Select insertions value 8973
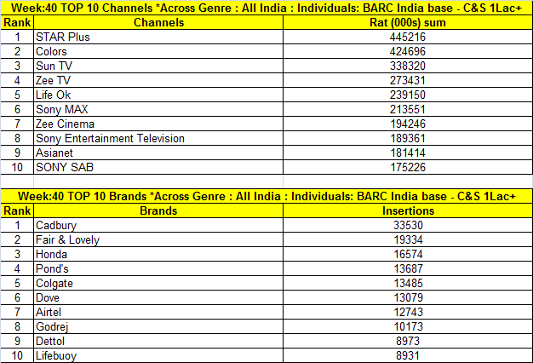Image resolution: width=533 pixels, height=363 pixels. coord(408,341)
